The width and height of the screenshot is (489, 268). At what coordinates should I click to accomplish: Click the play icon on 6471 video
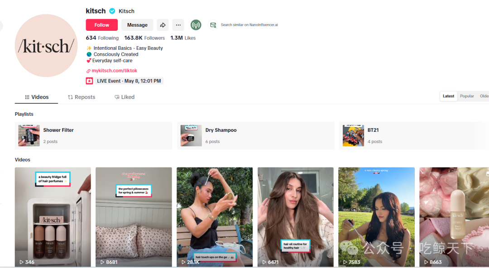point(264,262)
